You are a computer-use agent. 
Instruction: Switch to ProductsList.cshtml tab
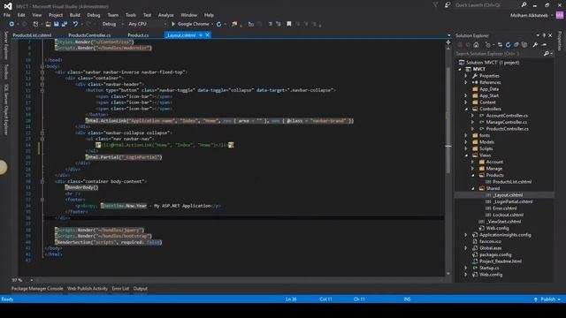click(x=32, y=35)
